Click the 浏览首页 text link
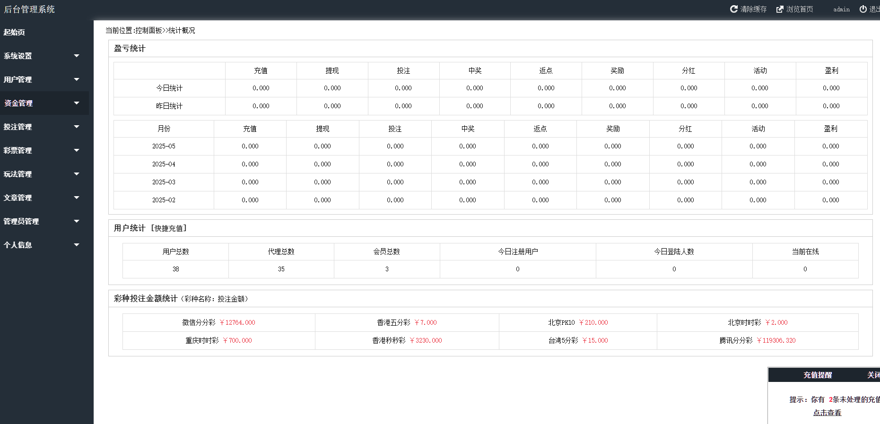This screenshot has height=424, width=880. (x=800, y=9)
